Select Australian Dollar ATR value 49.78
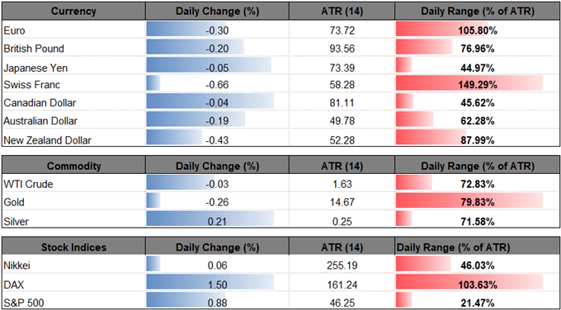The width and height of the screenshot is (561, 310). pyautogui.click(x=343, y=121)
